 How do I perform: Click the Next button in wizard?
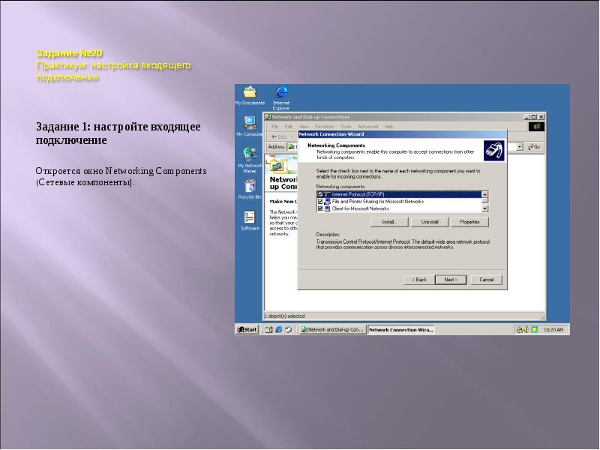(x=451, y=280)
